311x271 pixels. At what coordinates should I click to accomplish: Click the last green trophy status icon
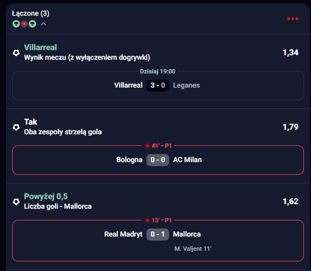pos(32,24)
